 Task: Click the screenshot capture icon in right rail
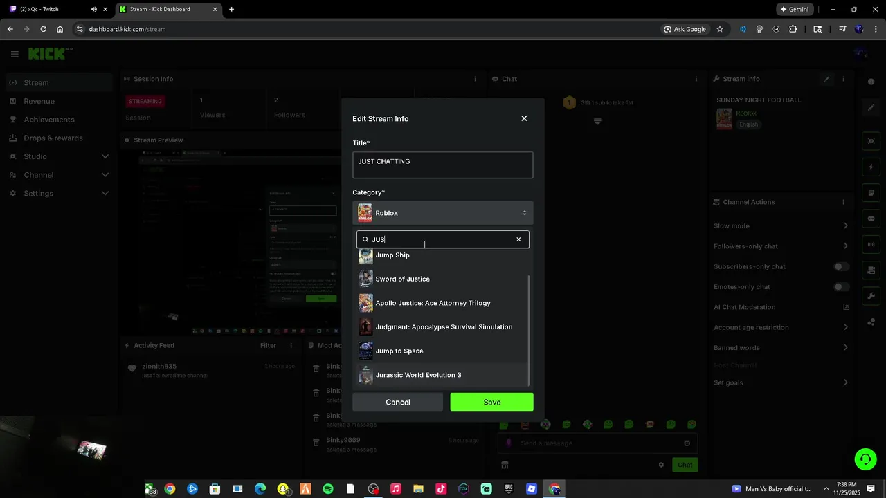871,141
